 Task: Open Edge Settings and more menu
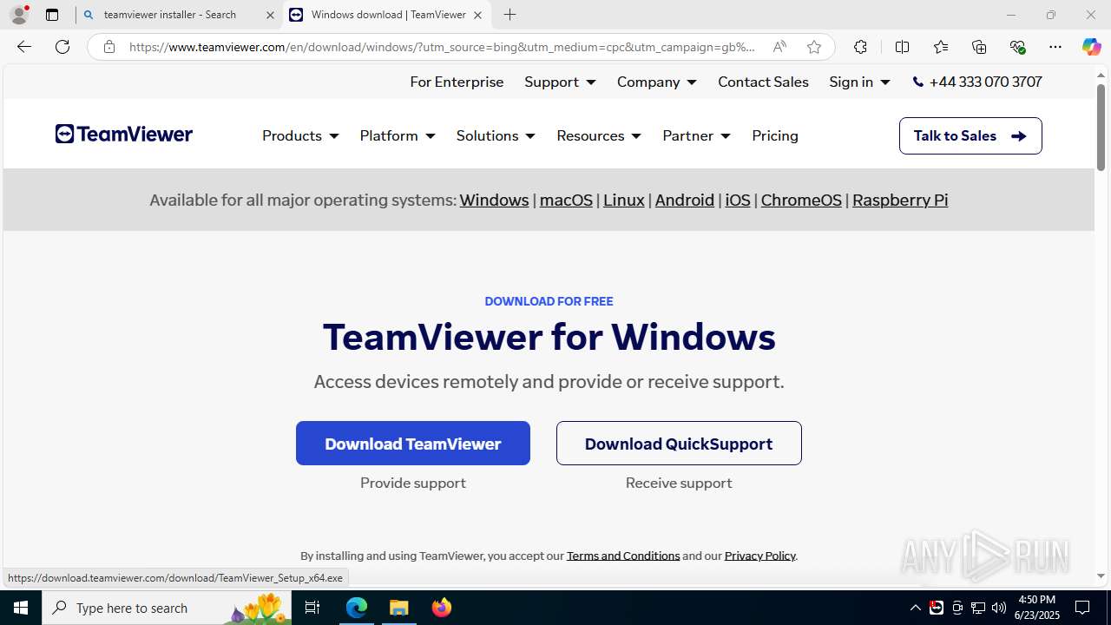pyautogui.click(x=1055, y=47)
